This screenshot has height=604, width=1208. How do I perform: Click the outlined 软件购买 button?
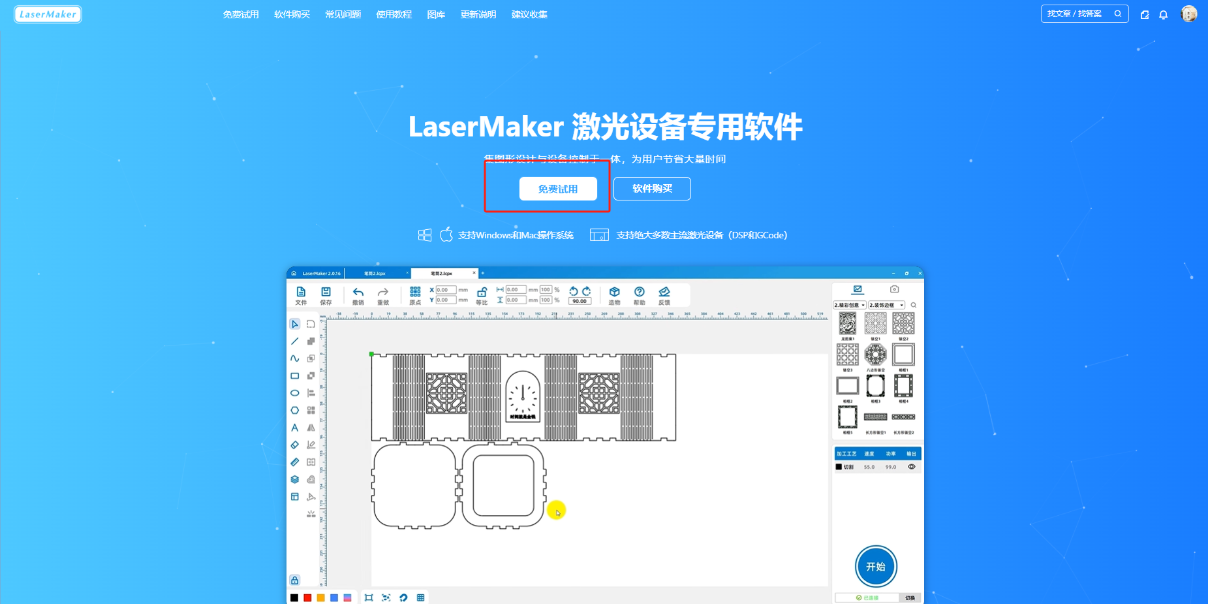point(652,189)
